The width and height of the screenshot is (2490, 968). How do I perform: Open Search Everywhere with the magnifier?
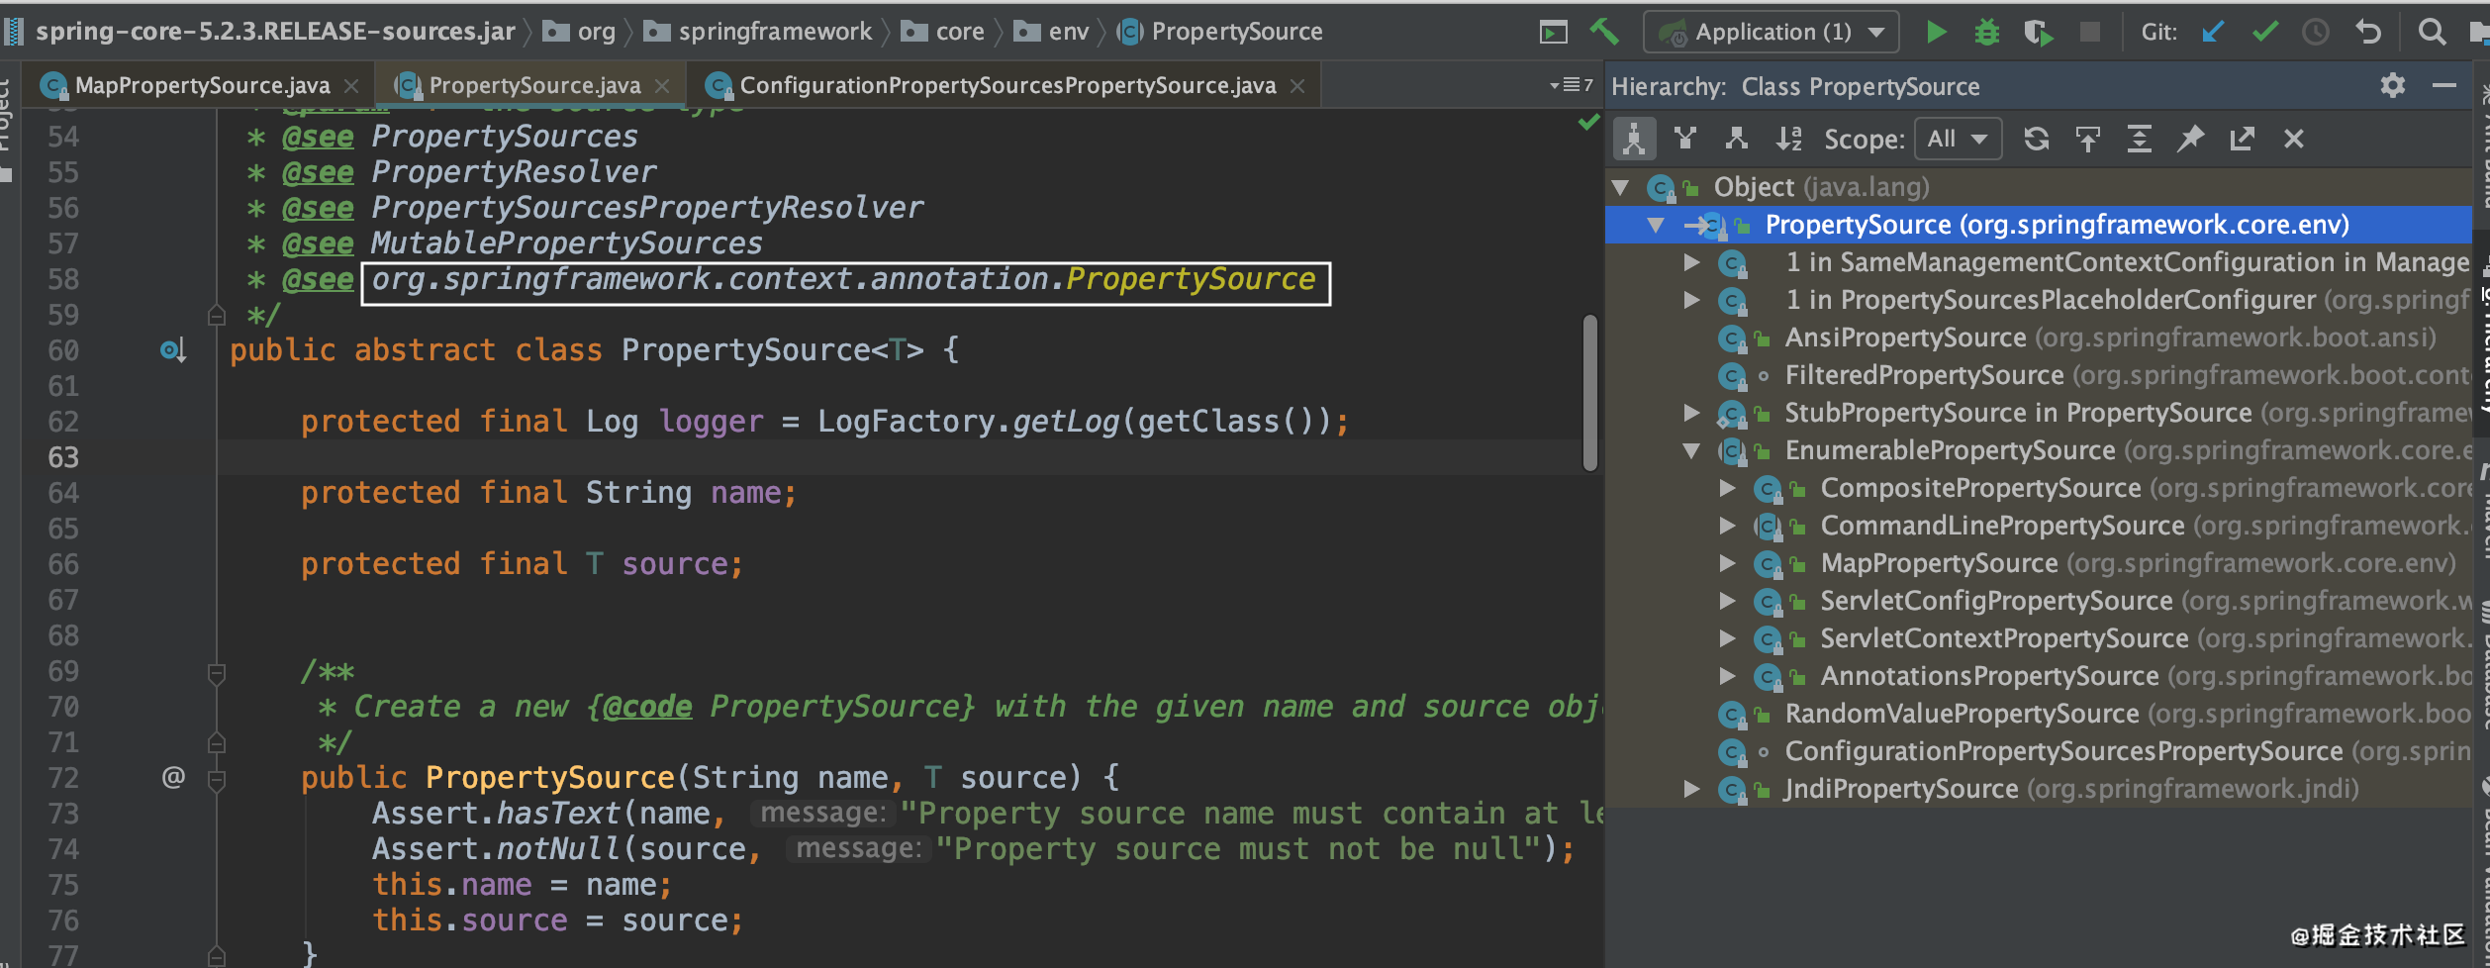click(x=2432, y=31)
